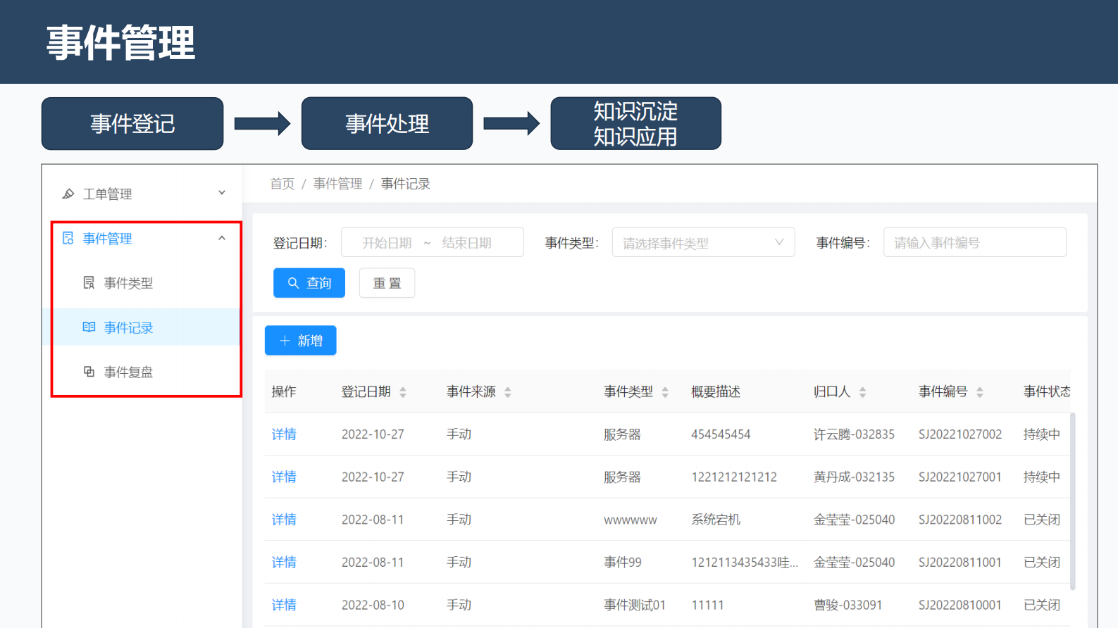This screenshot has width=1118, height=628.
Task: Focus the 事件编号 input field
Action: pyautogui.click(x=974, y=243)
